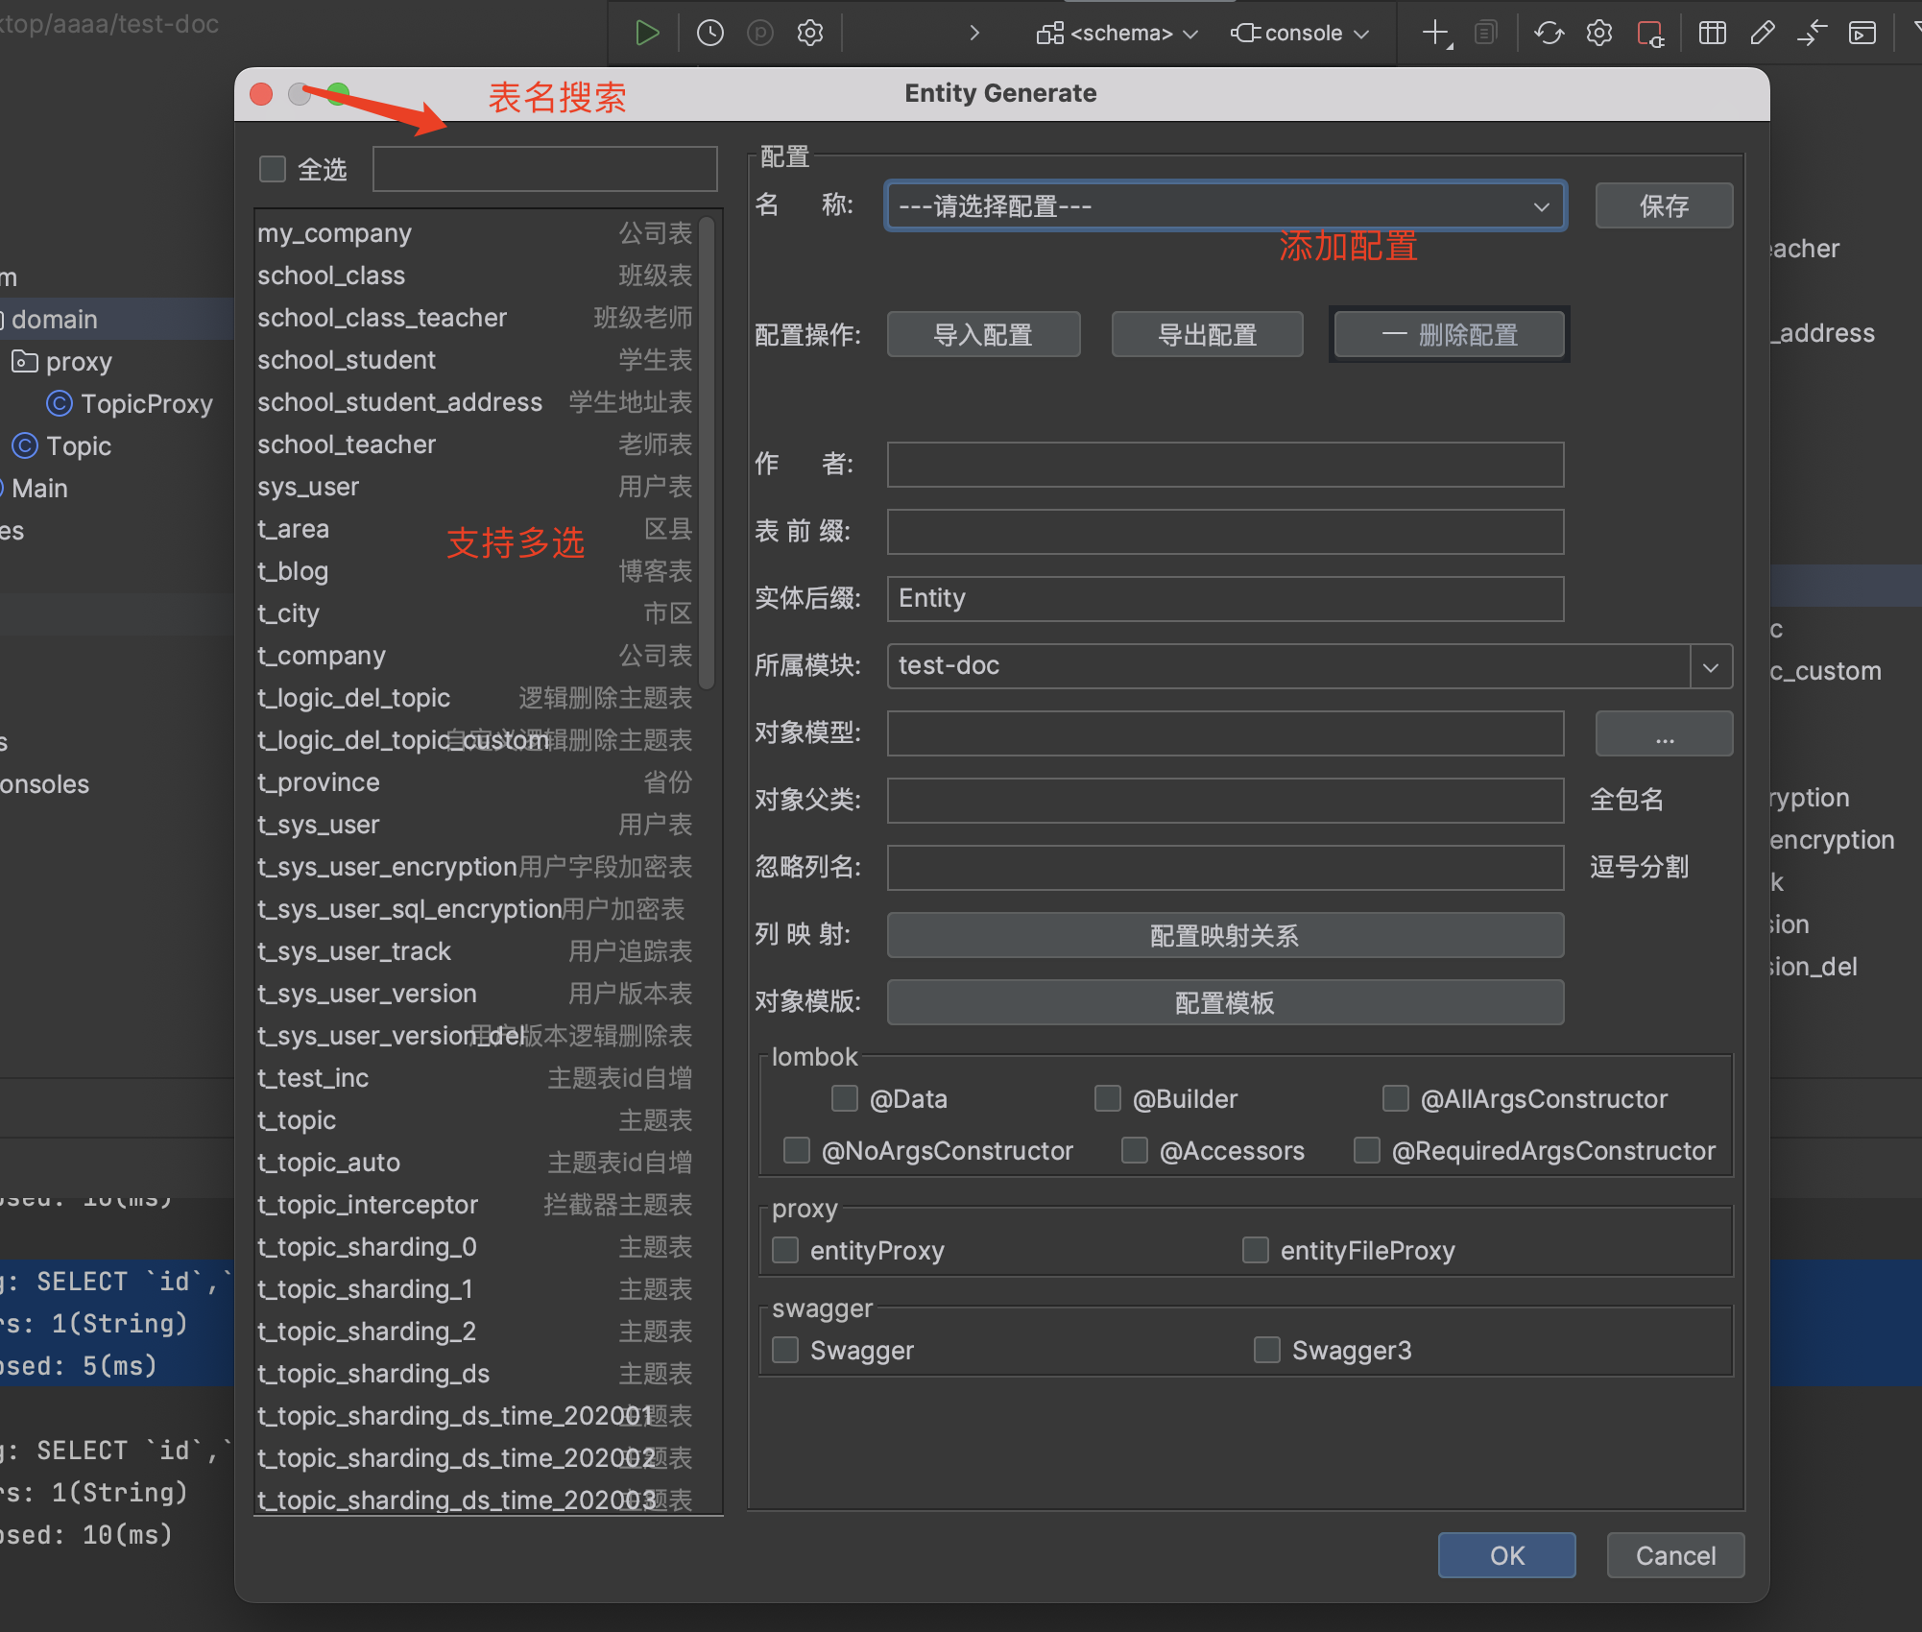1922x1632 pixels.
Task: Click the jump to source arrow icon
Action: pyautogui.click(x=1812, y=34)
